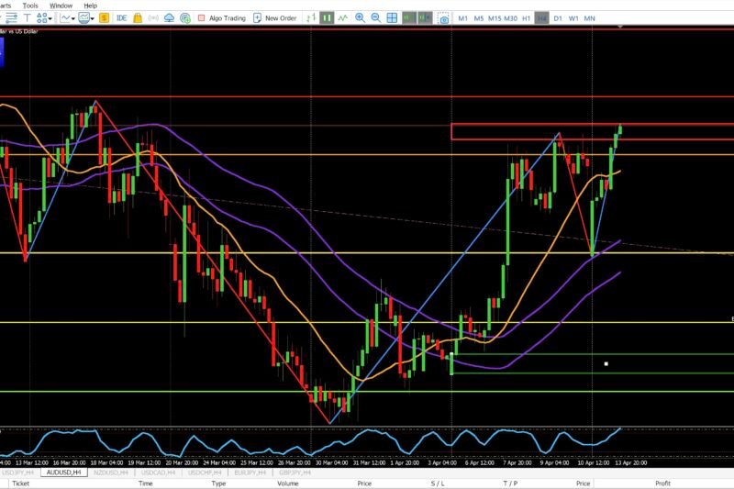Viewport: 734px width, 489px height.
Task: Select the Text label tool
Action: tap(28, 18)
